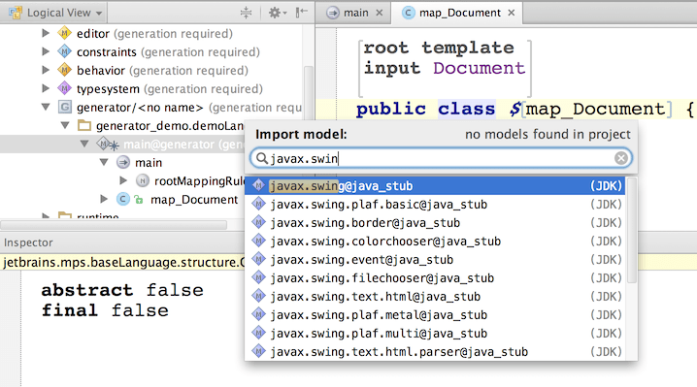This screenshot has height=387, width=697.
Task: Open the Logical View dropdown
Action: 58,13
